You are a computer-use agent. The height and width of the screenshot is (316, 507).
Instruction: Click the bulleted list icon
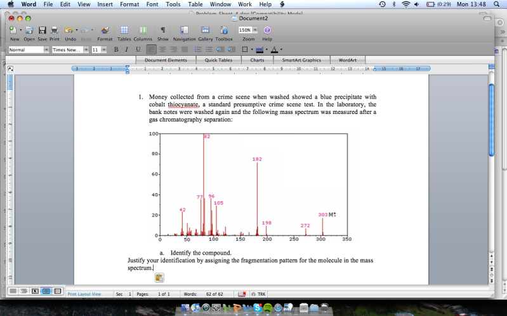point(209,49)
